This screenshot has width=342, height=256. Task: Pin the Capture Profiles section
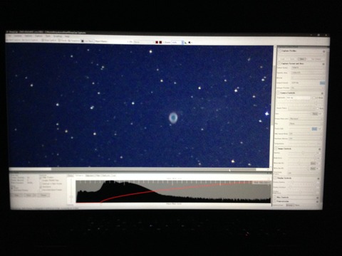pos(324,51)
